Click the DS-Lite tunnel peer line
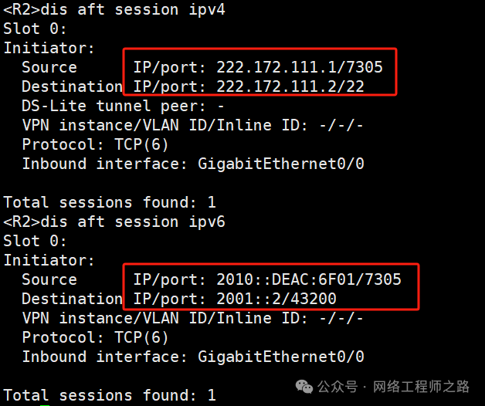The image size is (485, 406). click(123, 106)
